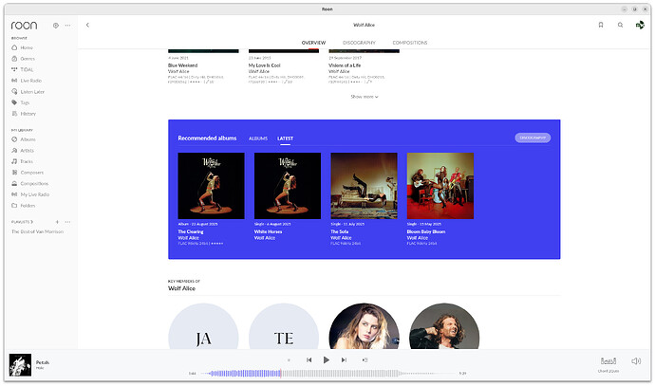Open My Love Is Cool album title
Screen dimensions: 655x386
click(x=265, y=65)
